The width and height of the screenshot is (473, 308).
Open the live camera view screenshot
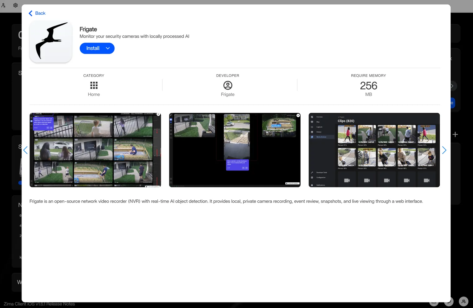[235, 150]
